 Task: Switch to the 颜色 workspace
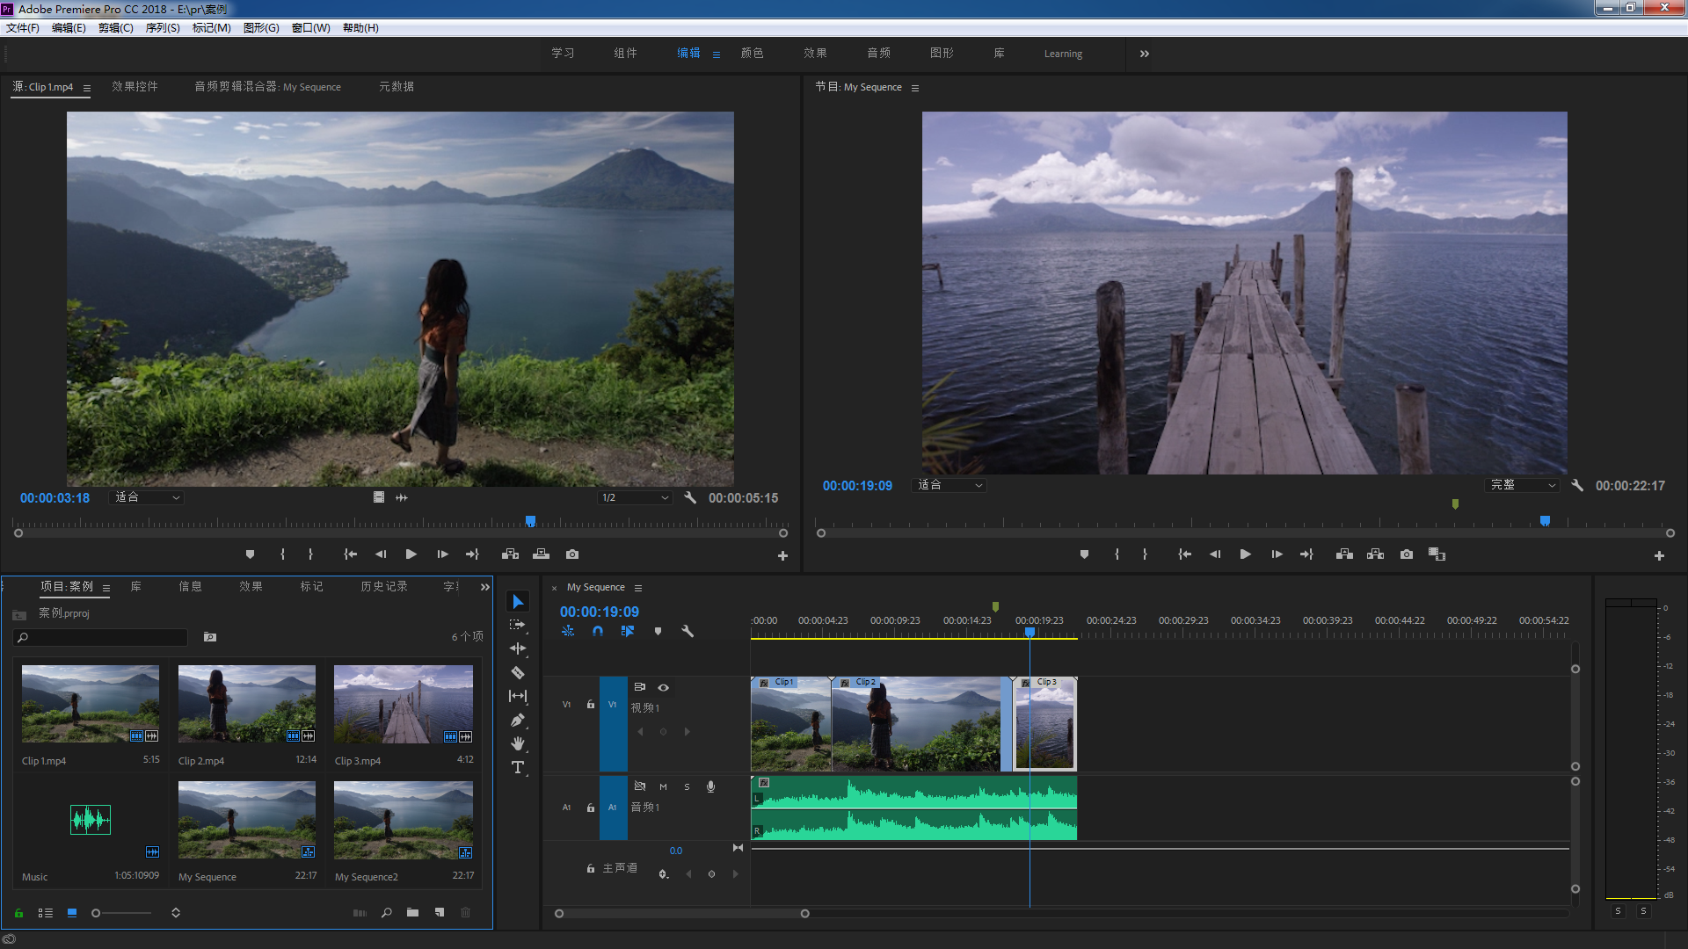752,54
